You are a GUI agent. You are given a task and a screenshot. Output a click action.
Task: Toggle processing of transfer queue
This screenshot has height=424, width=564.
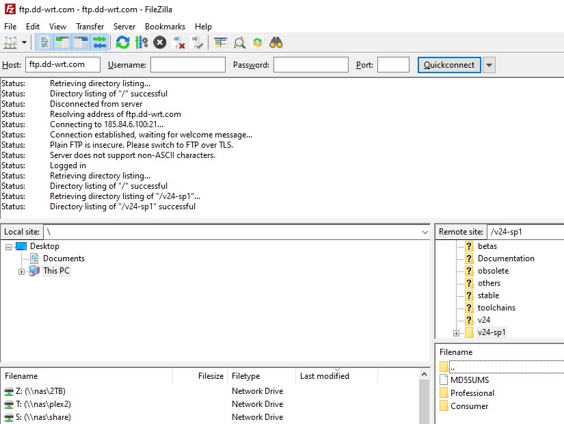tap(142, 43)
